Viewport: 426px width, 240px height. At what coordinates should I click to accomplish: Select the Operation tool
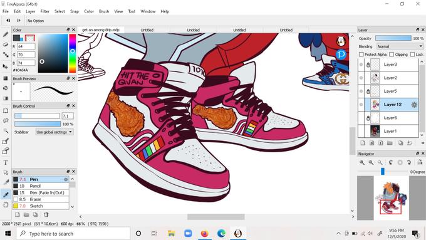click(x=6, y=172)
